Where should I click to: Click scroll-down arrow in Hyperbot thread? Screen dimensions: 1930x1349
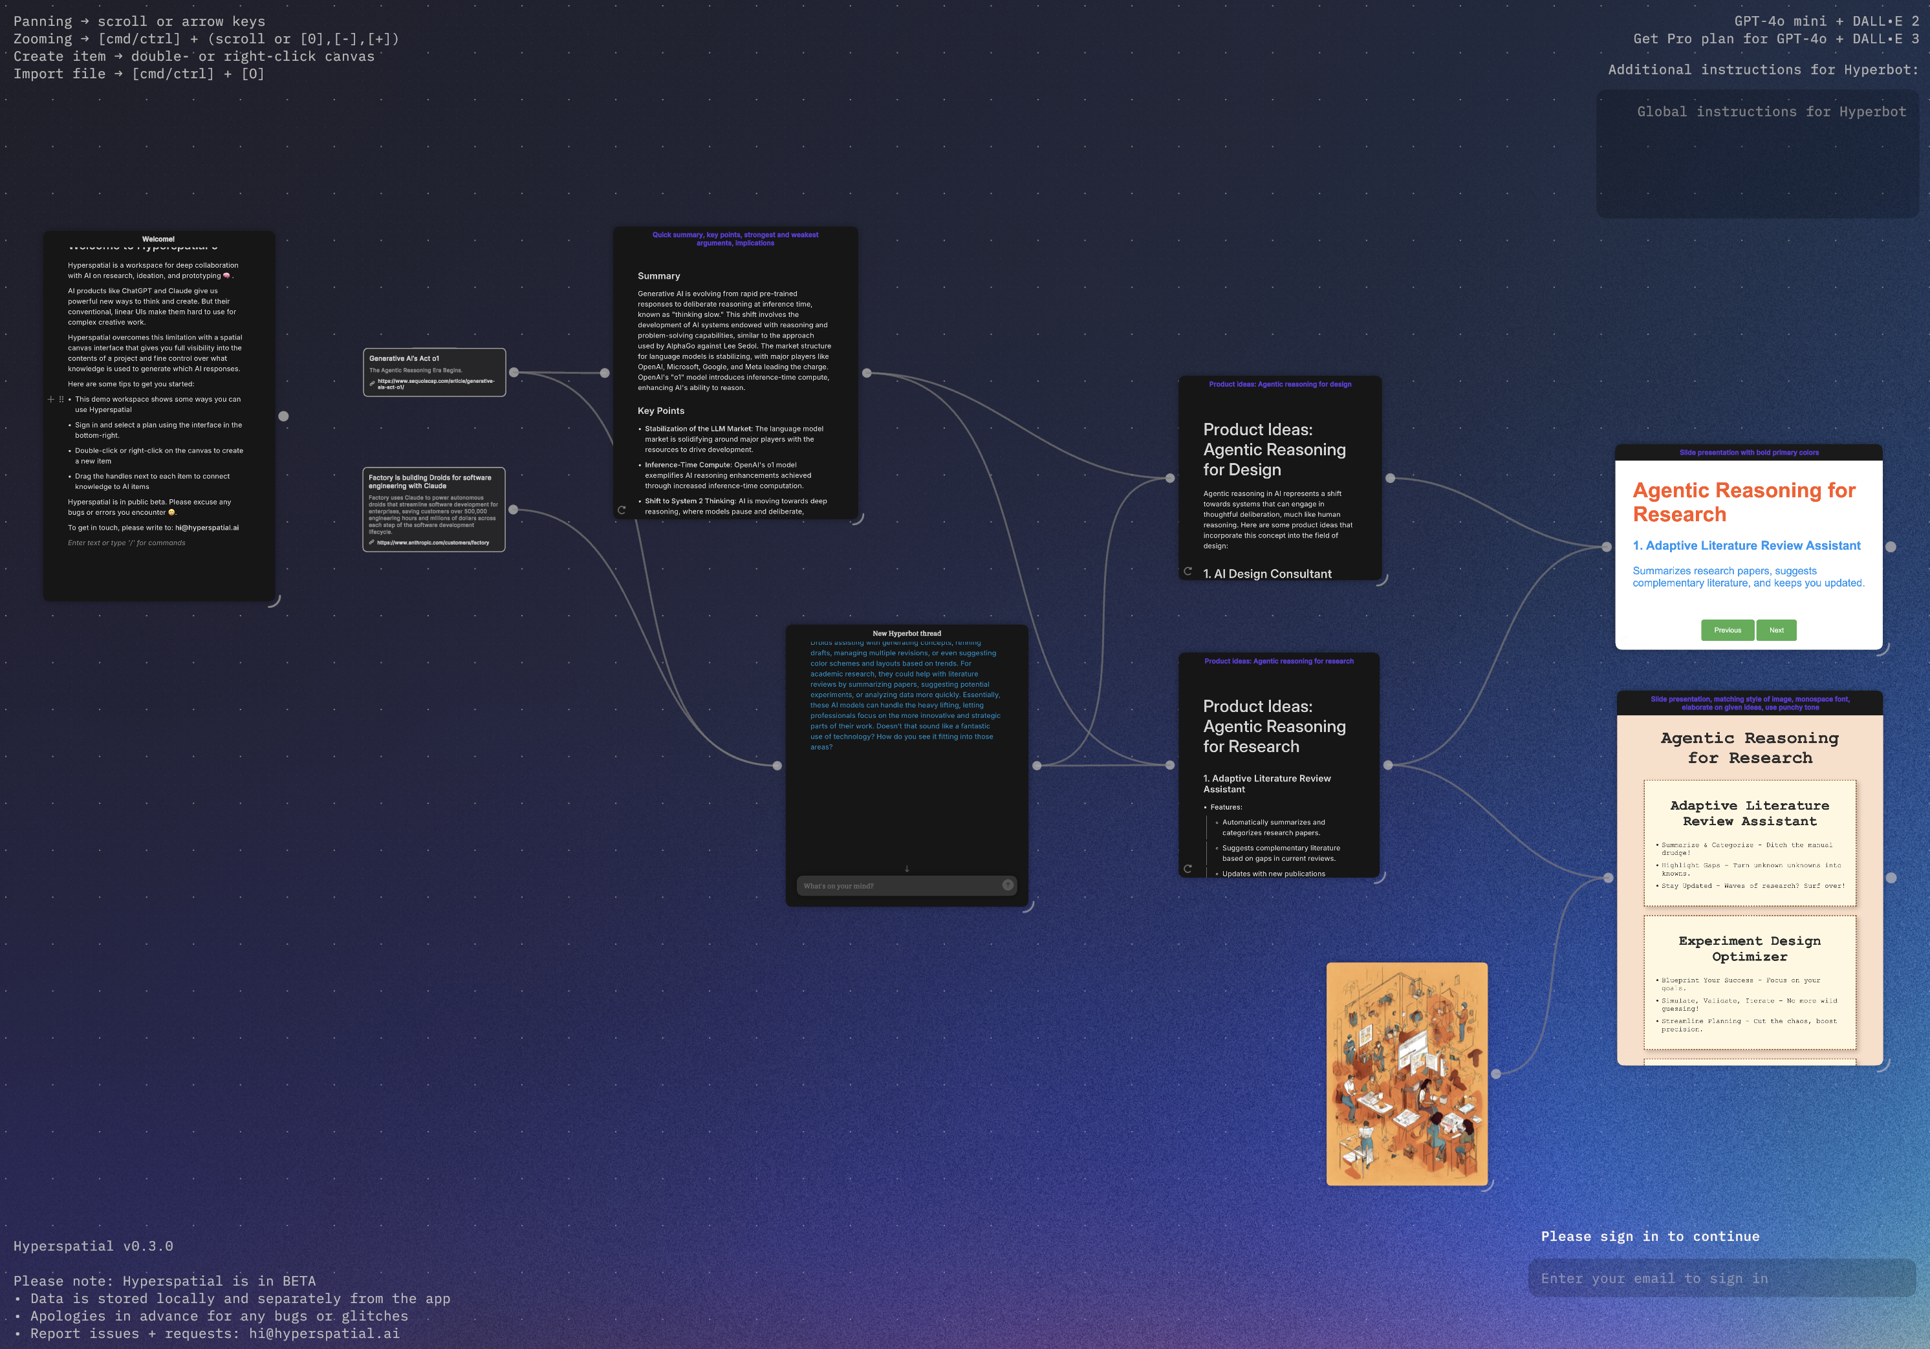pyautogui.click(x=906, y=869)
